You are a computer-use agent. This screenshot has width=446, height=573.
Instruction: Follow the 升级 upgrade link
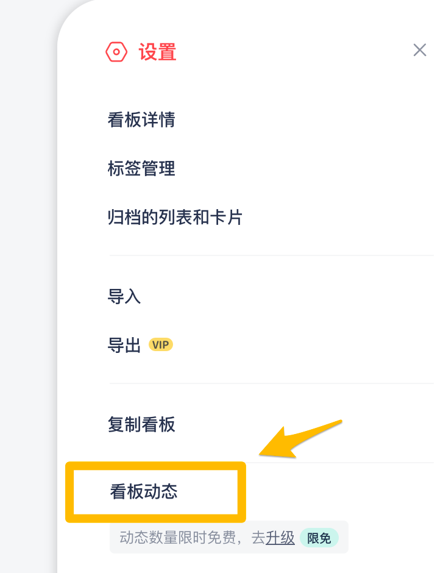(280, 538)
